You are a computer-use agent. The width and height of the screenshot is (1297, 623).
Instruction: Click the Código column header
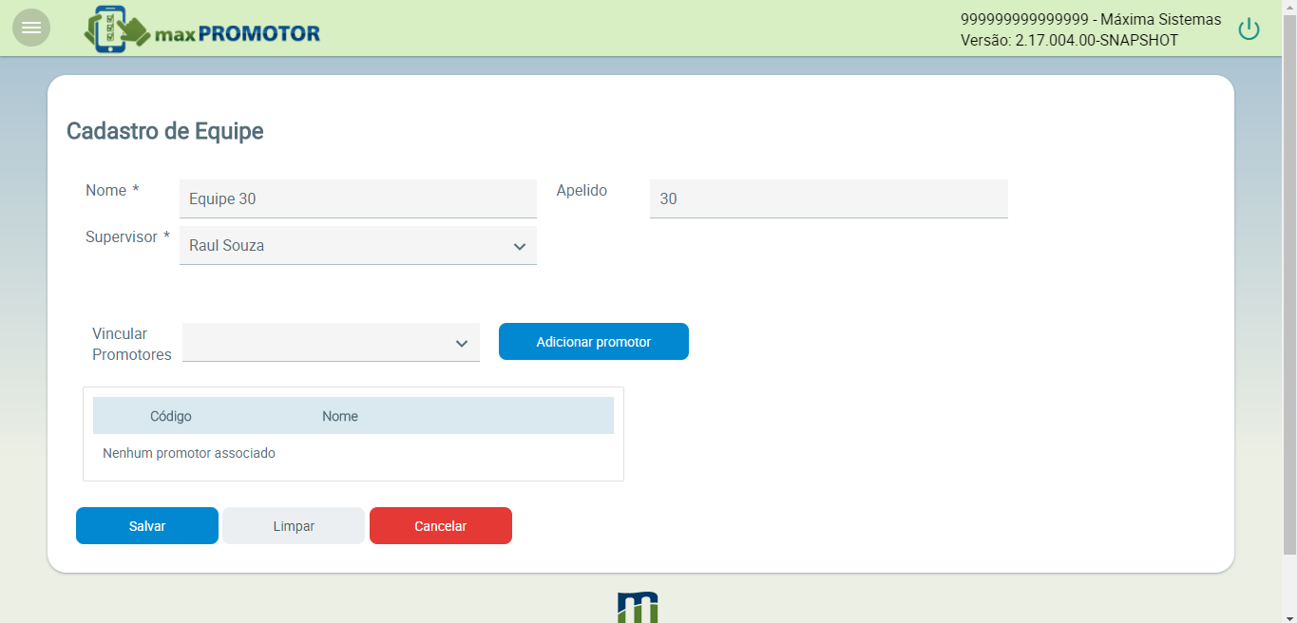(171, 416)
